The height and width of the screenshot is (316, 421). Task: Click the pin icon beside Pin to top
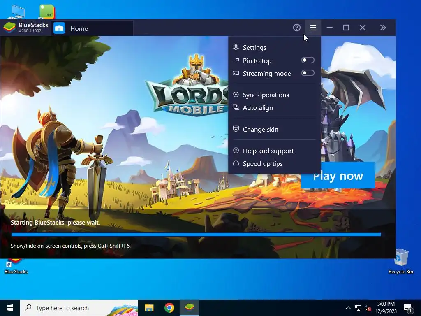(x=236, y=60)
